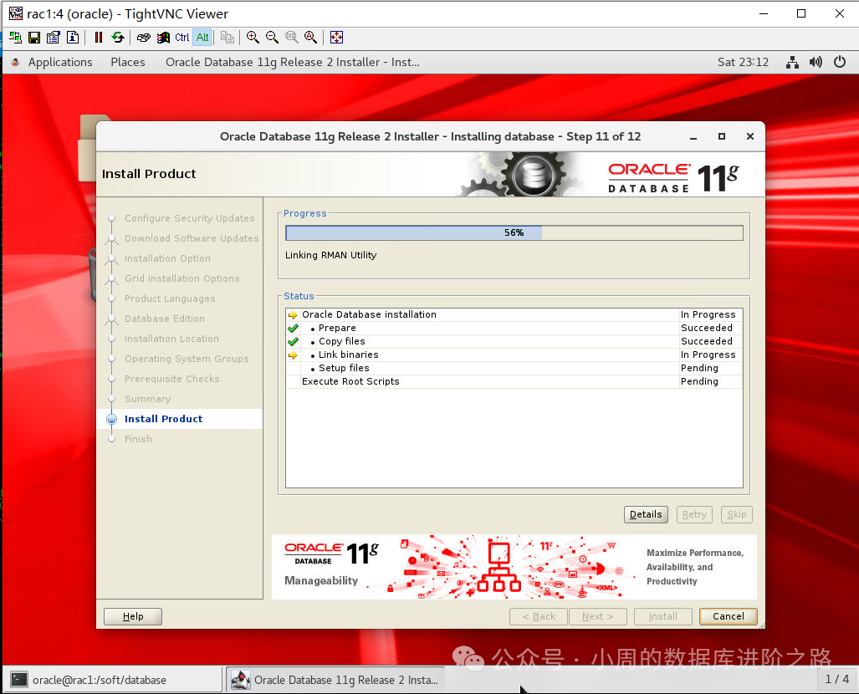The width and height of the screenshot is (859, 694).
Task: Switch TightVNC to full screen mode
Action: click(x=336, y=38)
